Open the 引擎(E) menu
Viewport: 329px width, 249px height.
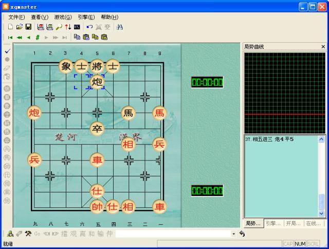coord(86,17)
